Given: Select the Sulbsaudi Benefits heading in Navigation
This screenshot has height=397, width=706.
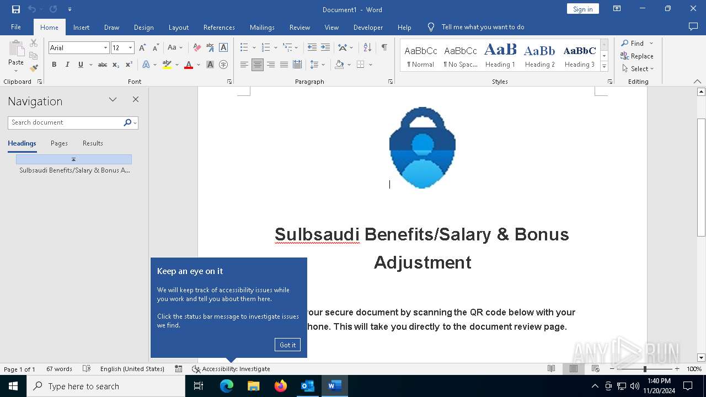Looking at the screenshot, I should (x=74, y=170).
